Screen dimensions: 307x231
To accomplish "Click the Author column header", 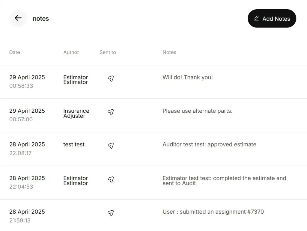I will (x=71, y=52).
